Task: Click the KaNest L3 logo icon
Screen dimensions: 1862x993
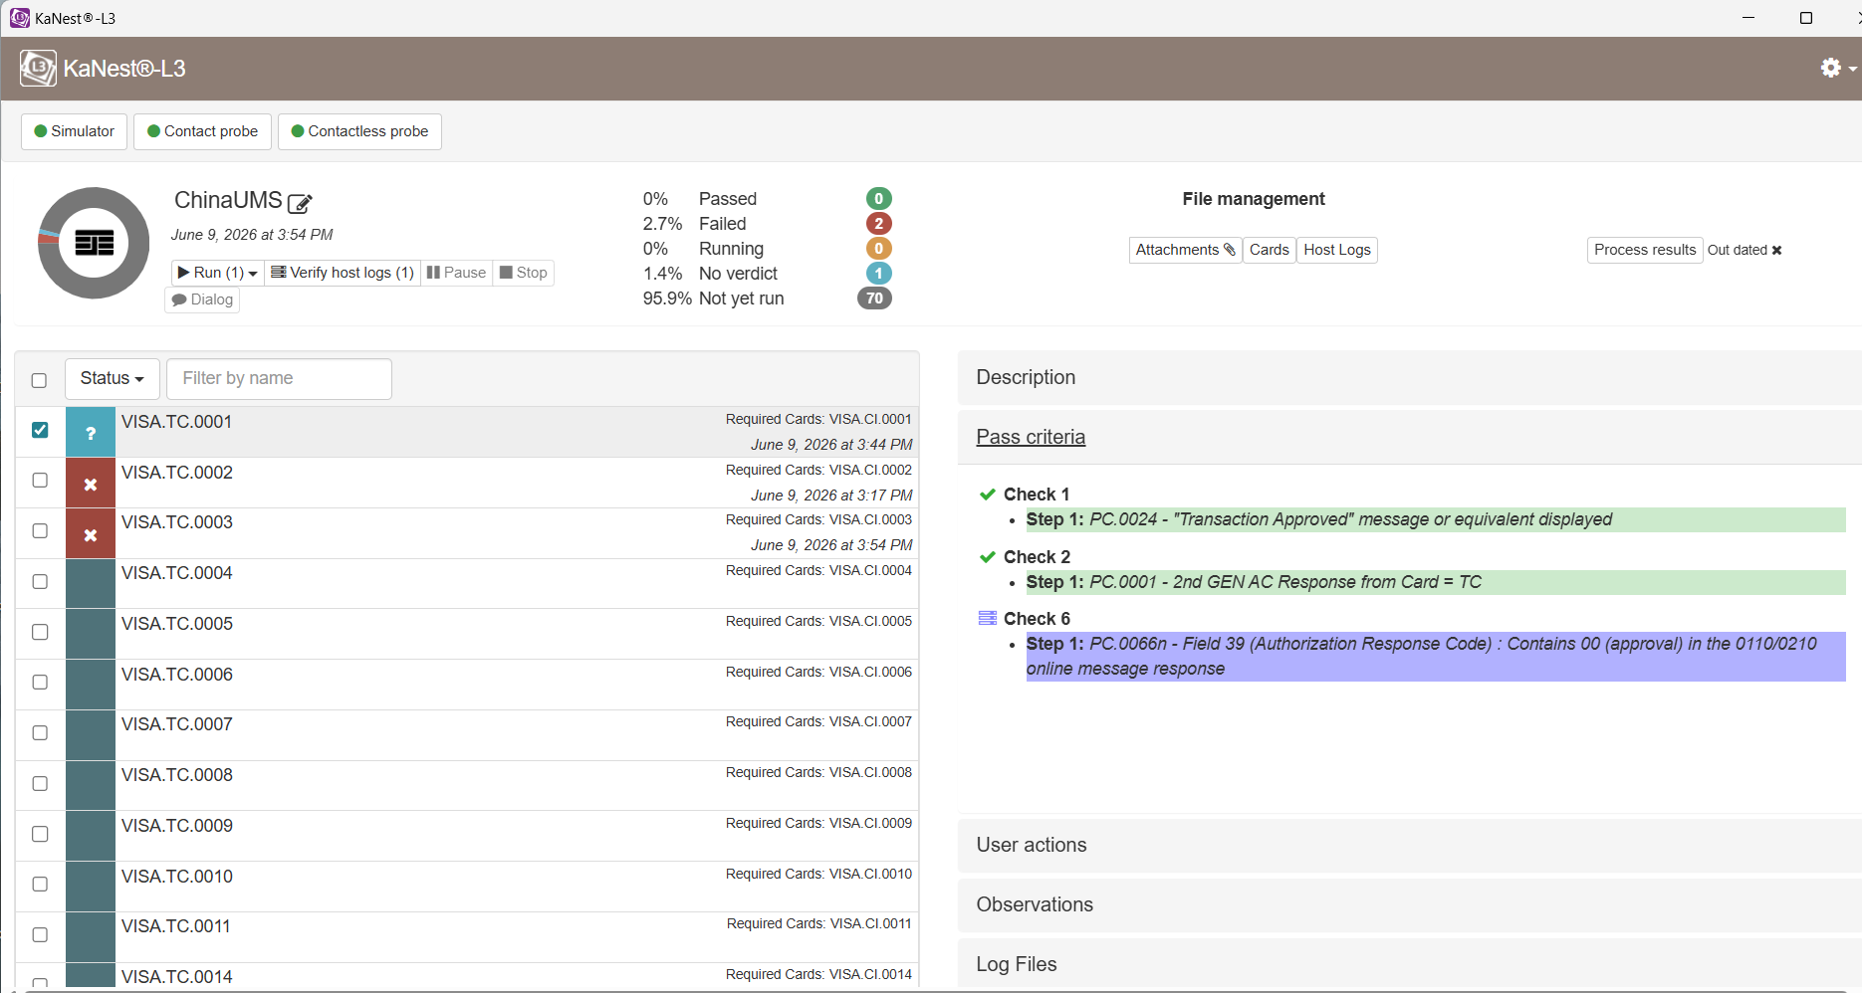Action: pyautogui.click(x=38, y=68)
